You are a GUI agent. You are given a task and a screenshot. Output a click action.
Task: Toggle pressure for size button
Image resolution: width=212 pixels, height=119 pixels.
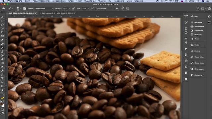123,9
